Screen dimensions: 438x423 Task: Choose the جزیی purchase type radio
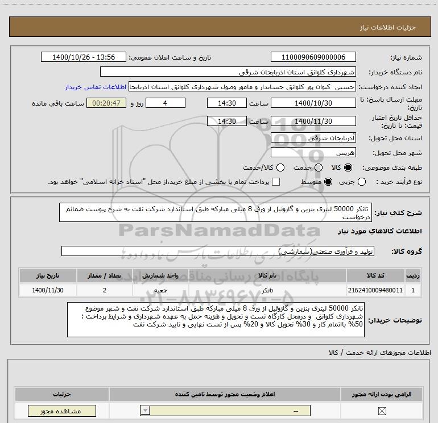point(362,182)
